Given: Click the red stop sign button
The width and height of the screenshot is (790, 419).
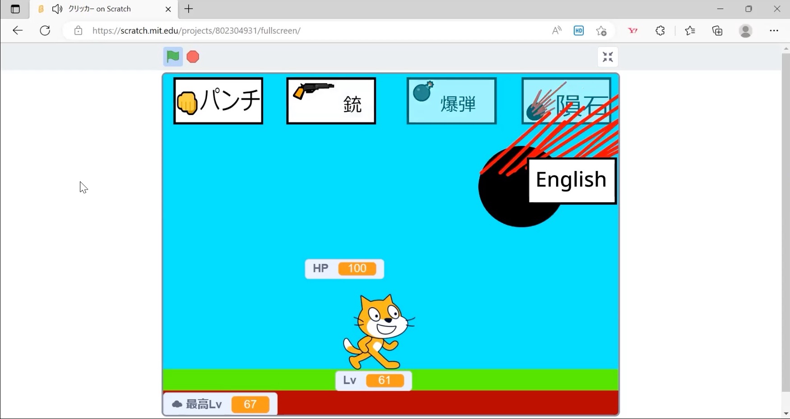Looking at the screenshot, I should 193,57.
